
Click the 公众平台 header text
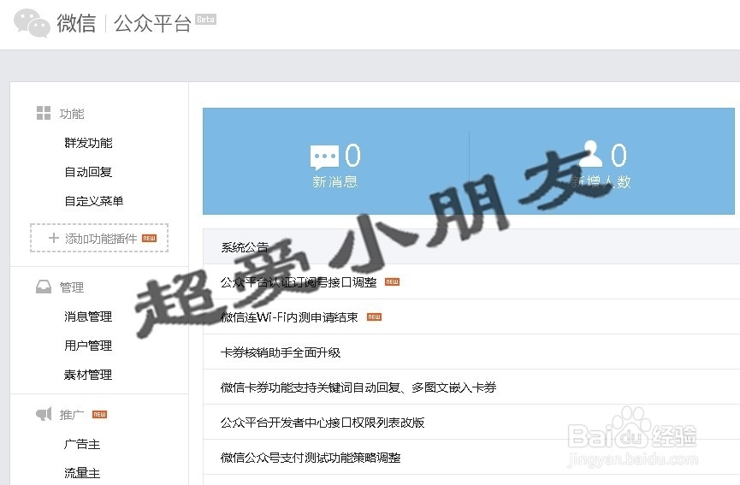point(152,23)
